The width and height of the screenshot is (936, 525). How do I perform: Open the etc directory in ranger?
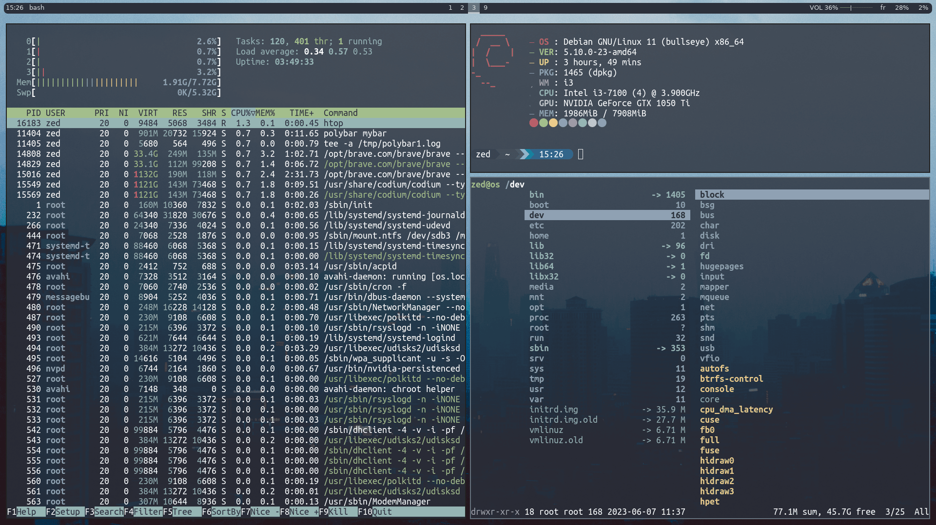pyautogui.click(x=536, y=225)
